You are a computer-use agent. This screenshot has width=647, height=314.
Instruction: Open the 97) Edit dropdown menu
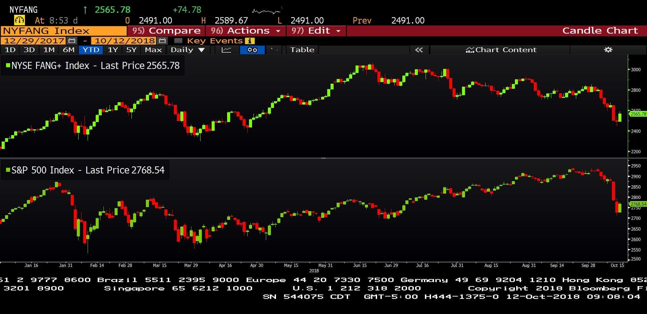tap(316, 31)
